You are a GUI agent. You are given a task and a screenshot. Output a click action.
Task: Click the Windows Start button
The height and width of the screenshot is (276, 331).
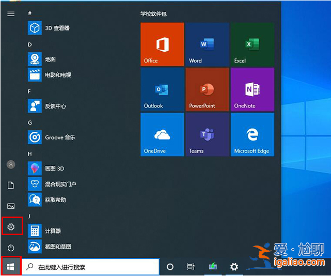click(x=10, y=267)
